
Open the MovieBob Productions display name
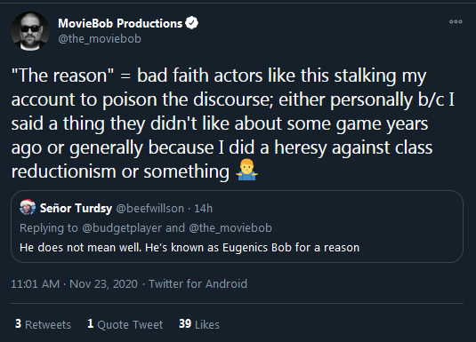coord(120,23)
